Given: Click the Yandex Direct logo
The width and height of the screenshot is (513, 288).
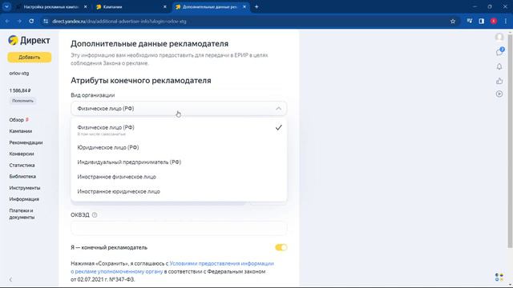Looking at the screenshot, I should 29,40.
